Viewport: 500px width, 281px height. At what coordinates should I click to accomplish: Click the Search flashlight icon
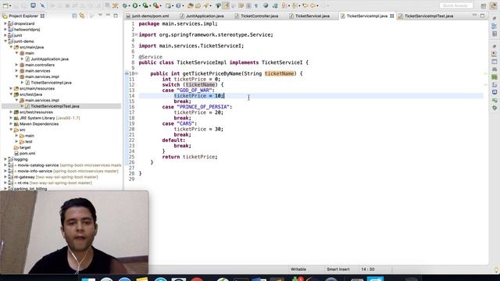click(206, 5)
